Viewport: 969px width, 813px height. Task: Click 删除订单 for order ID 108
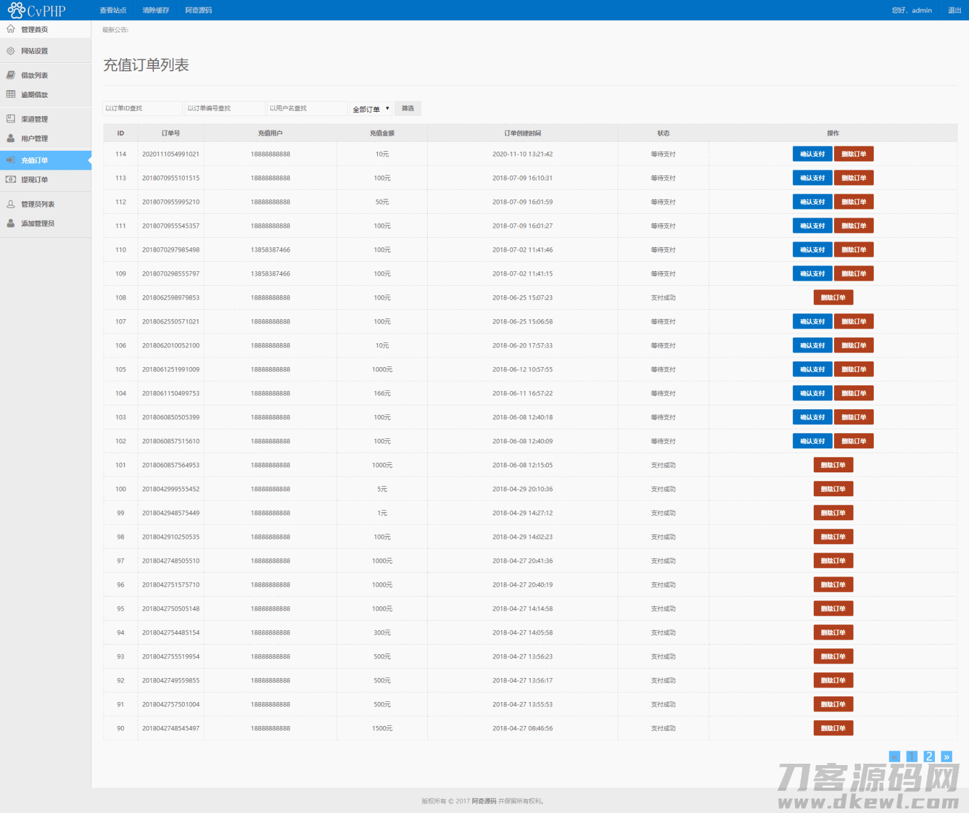pyautogui.click(x=833, y=298)
